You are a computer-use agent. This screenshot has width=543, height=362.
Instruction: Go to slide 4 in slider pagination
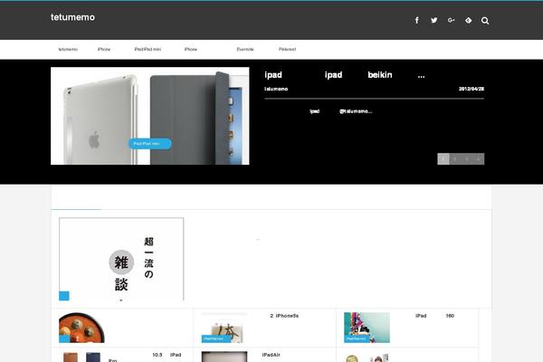pyautogui.click(x=479, y=159)
